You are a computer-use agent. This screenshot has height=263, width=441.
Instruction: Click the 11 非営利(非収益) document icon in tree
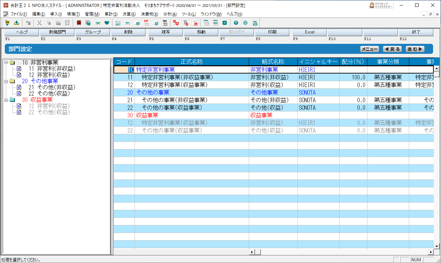click(x=19, y=69)
